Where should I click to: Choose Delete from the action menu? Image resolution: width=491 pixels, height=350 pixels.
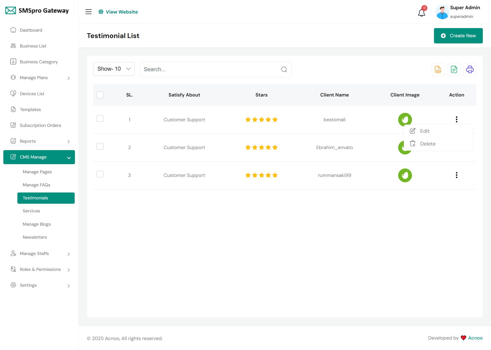[x=427, y=144]
